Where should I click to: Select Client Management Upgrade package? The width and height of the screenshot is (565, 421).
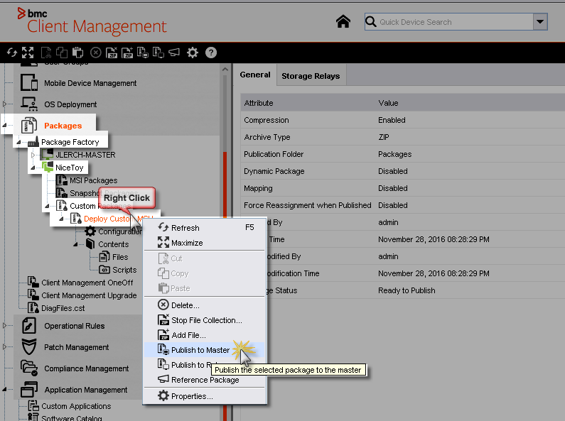[x=89, y=295]
